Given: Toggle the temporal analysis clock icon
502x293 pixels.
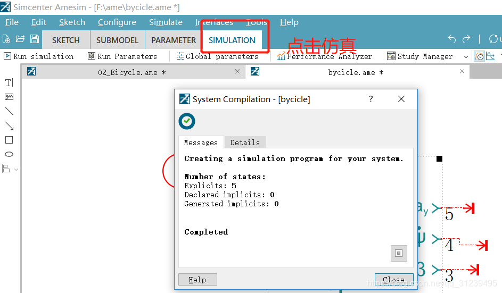Looking at the screenshot, I should pyautogui.click(x=479, y=56).
